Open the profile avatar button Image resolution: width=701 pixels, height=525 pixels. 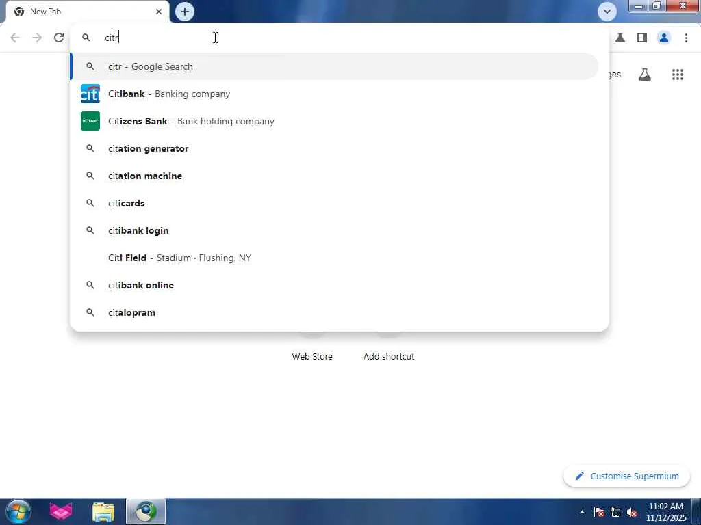[664, 38]
